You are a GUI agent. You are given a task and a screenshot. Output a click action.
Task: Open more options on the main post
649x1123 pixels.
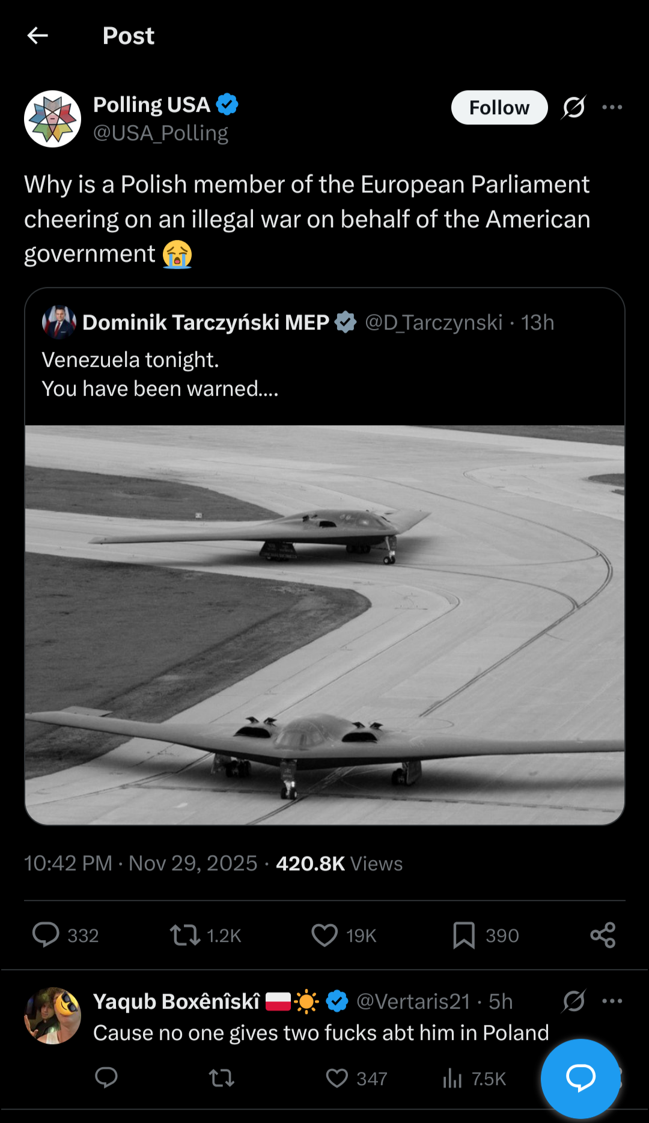612,108
